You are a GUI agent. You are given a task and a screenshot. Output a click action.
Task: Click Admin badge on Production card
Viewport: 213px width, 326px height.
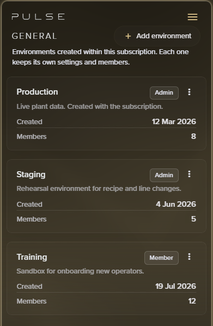tap(164, 93)
